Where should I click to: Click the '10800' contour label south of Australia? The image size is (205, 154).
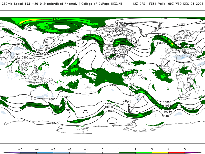click(x=53, y=99)
